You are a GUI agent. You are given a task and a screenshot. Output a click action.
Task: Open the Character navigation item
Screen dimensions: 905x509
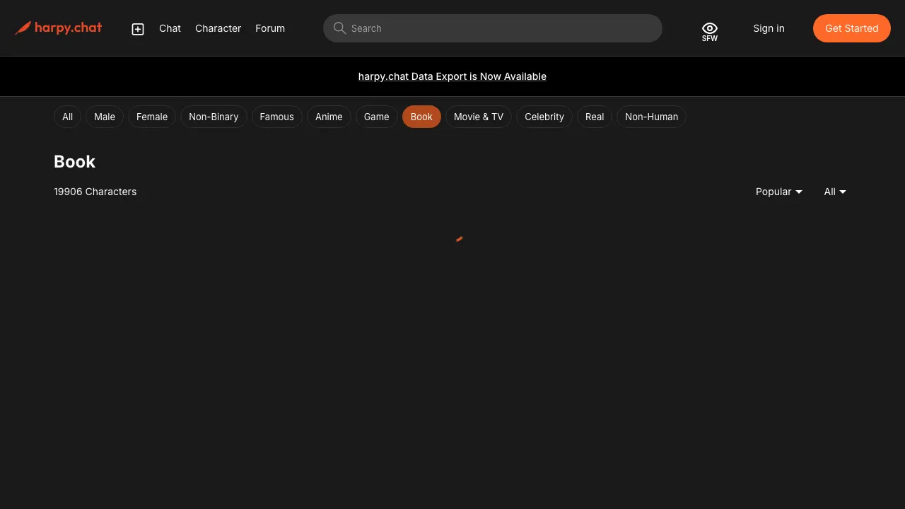218,28
